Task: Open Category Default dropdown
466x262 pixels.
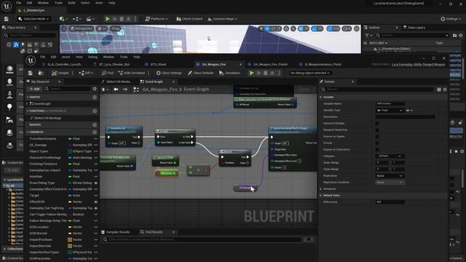Action: 390,156
